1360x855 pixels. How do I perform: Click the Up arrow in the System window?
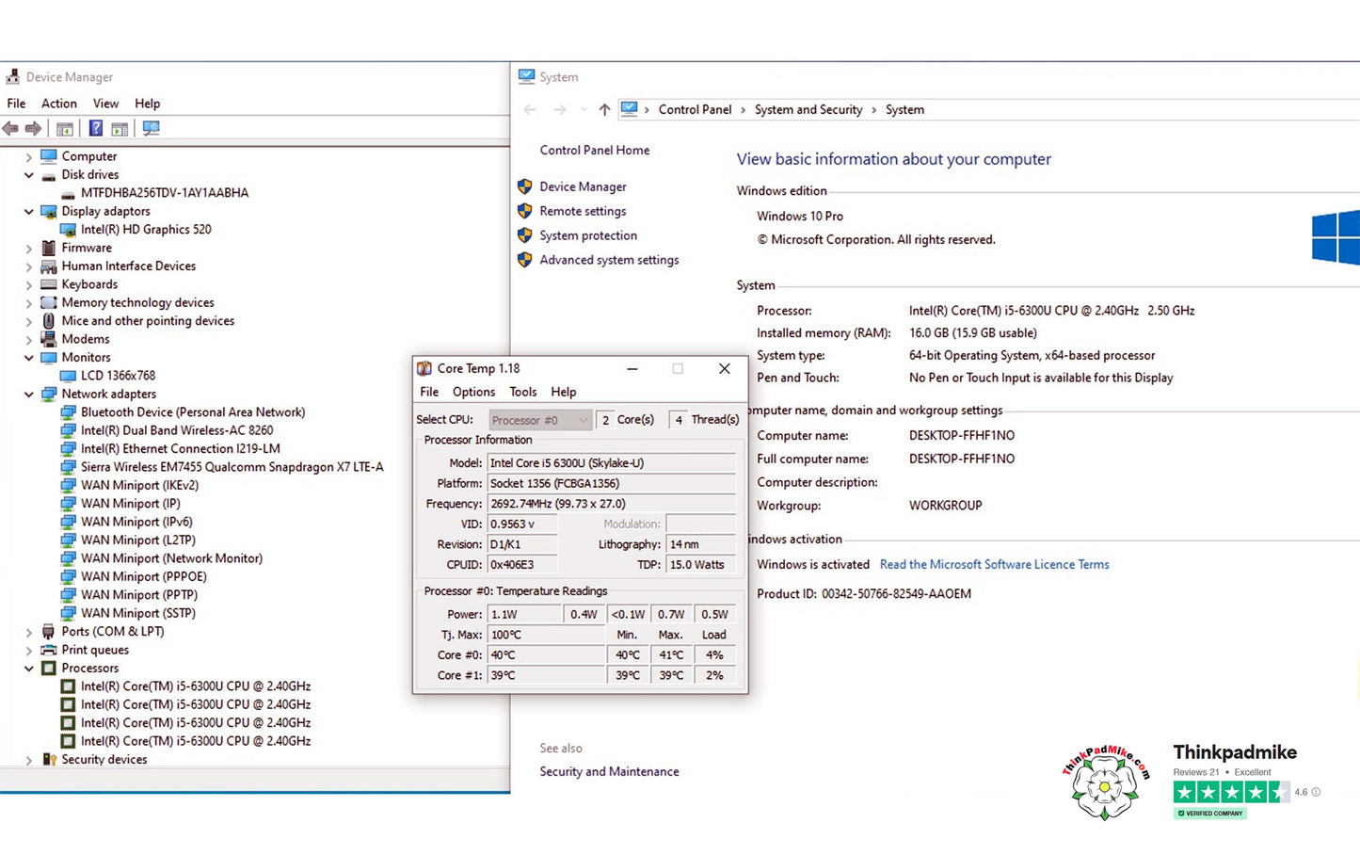[604, 110]
